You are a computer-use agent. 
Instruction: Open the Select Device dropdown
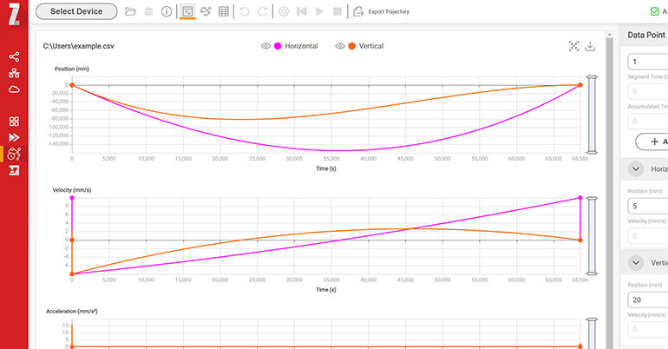(75, 12)
